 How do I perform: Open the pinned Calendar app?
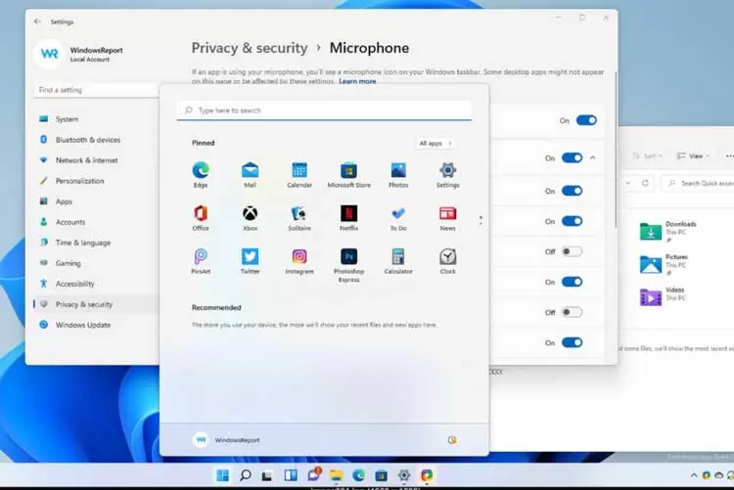tap(299, 174)
